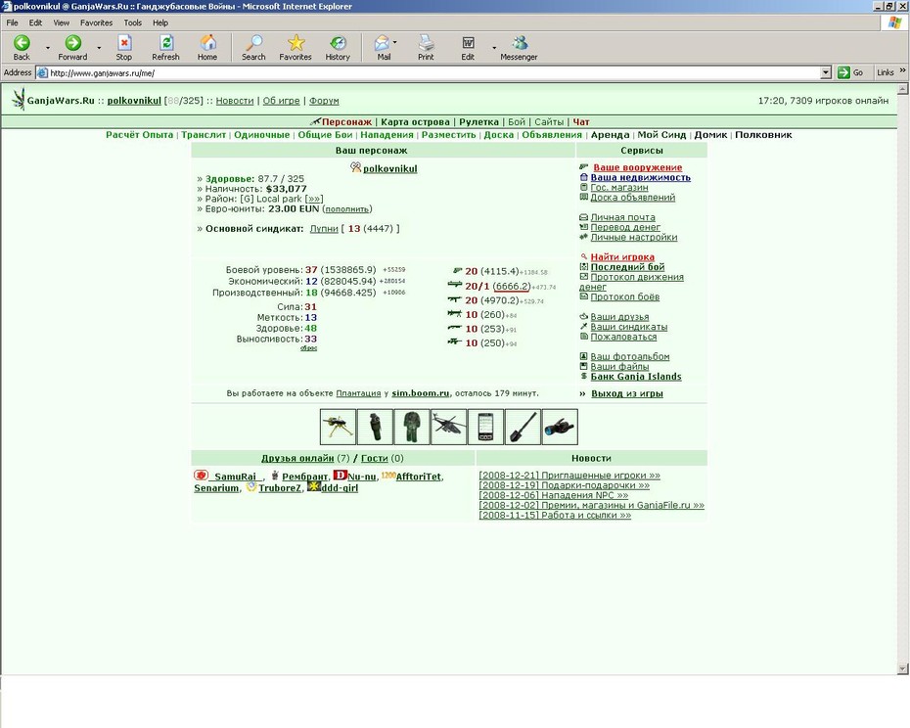Image resolution: width=910 pixels, height=728 pixels.
Task: Open the Tools menu
Action: (x=132, y=23)
